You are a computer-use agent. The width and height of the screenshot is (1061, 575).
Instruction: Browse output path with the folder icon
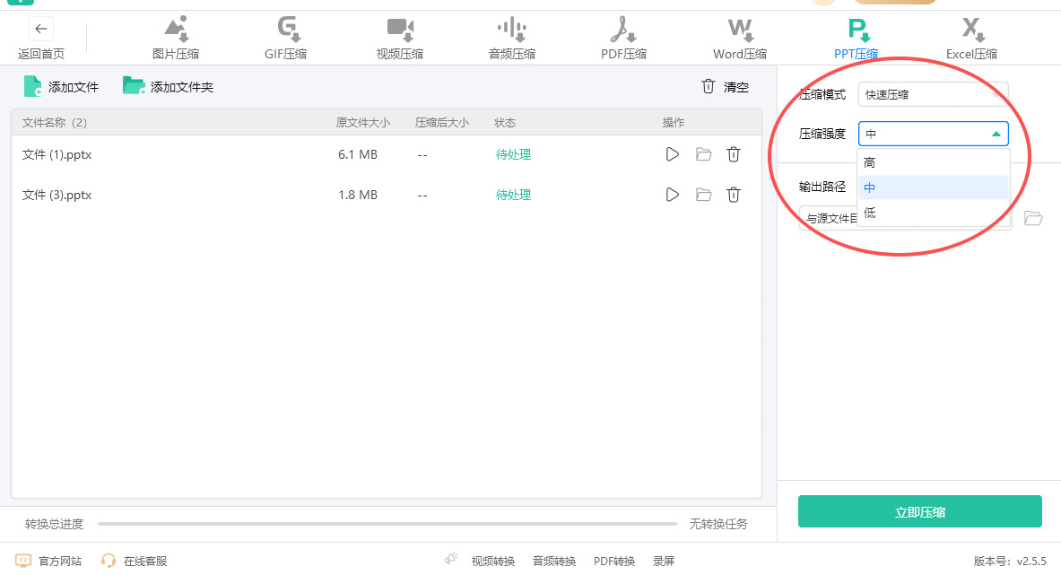[x=1032, y=218]
